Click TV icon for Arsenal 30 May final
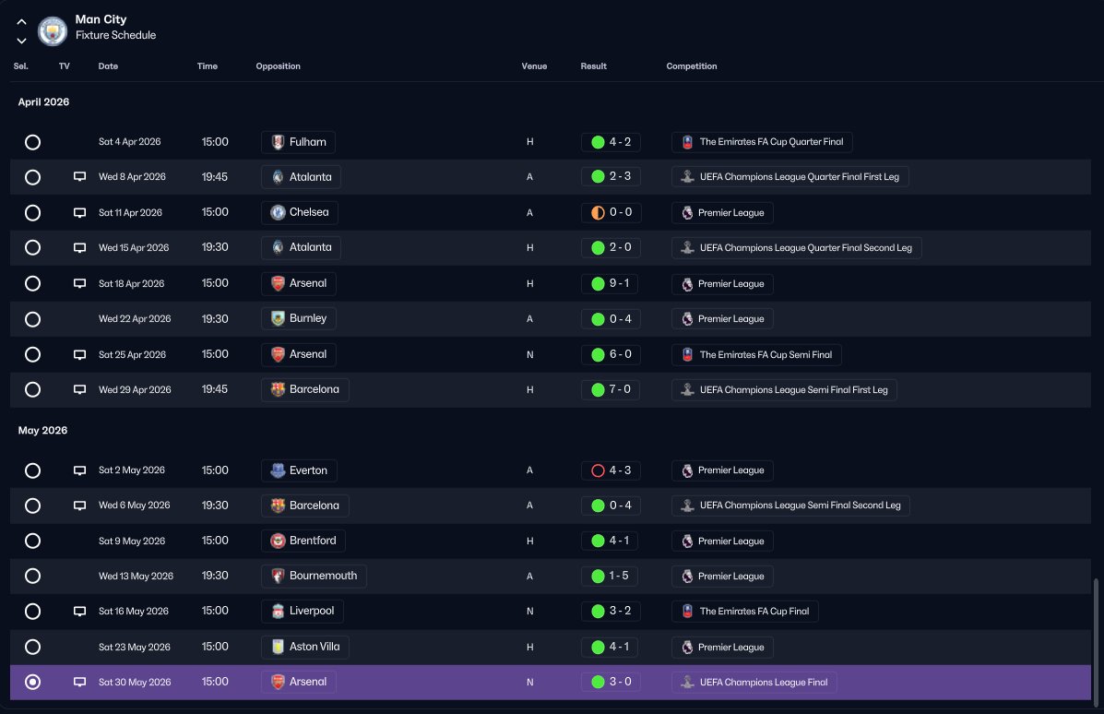The height and width of the screenshot is (714, 1104). 79,683
